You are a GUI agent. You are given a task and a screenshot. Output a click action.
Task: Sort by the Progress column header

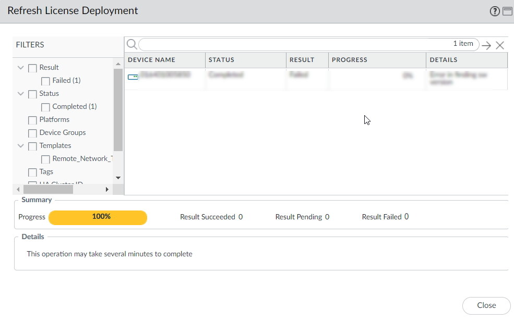coord(350,60)
